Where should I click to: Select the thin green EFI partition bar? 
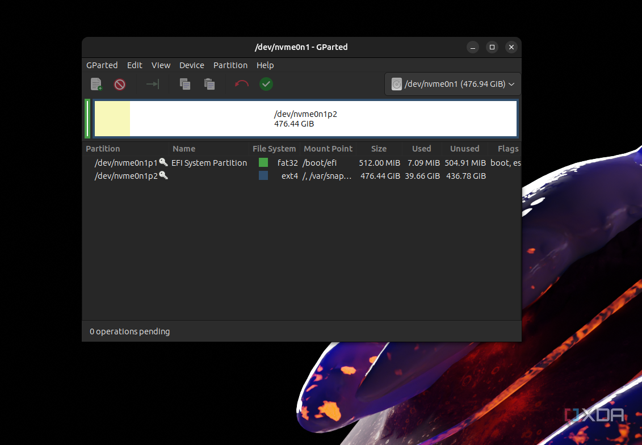click(x=87, y=119)
